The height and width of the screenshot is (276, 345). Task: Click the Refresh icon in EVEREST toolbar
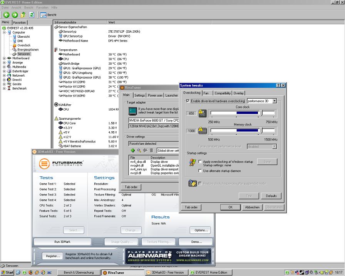[x=32, y=15]
